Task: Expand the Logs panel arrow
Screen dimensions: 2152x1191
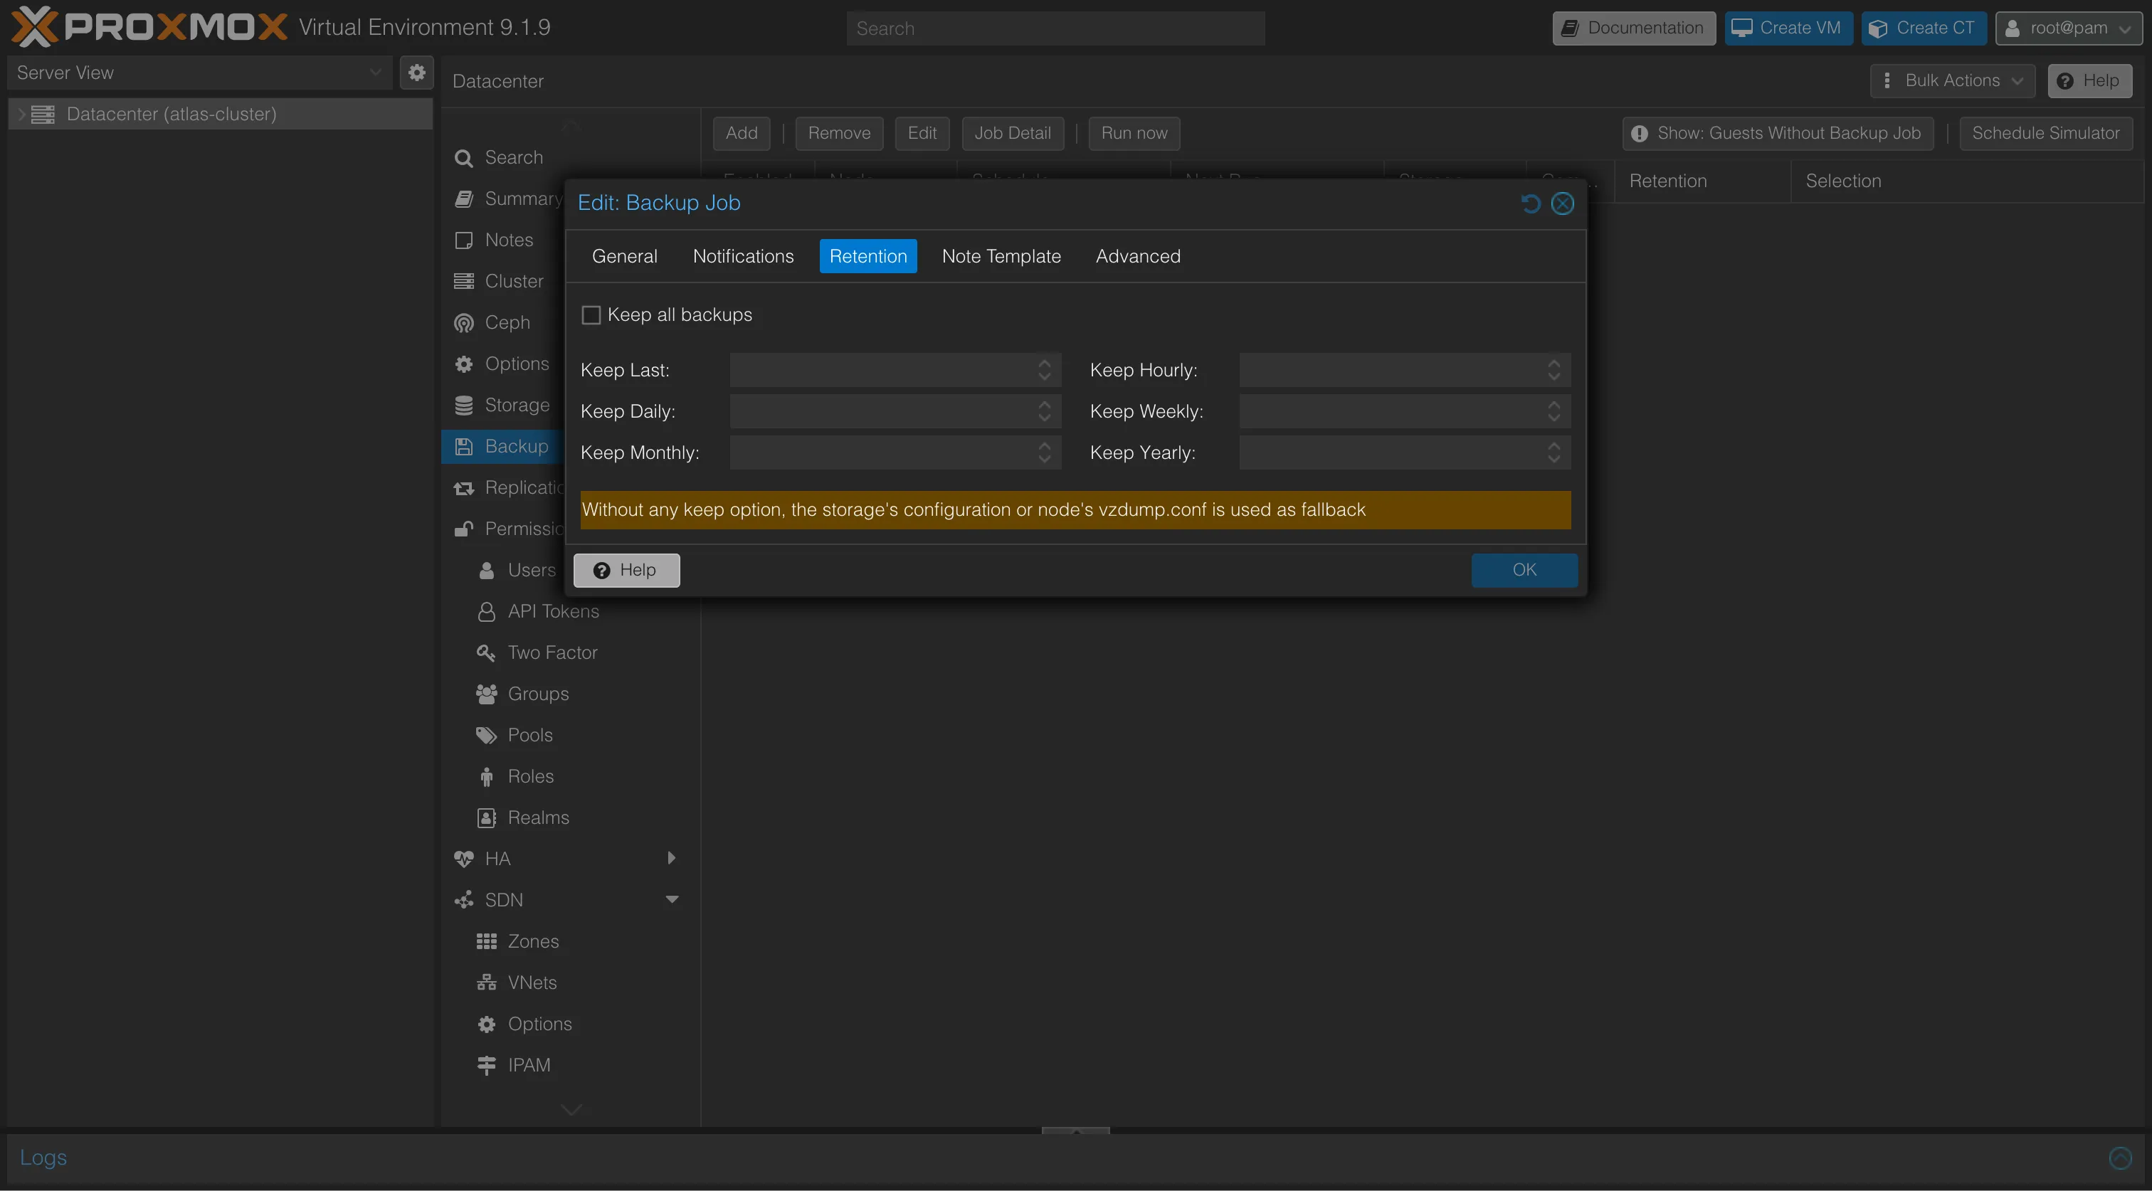Action: (2120, 1158)
